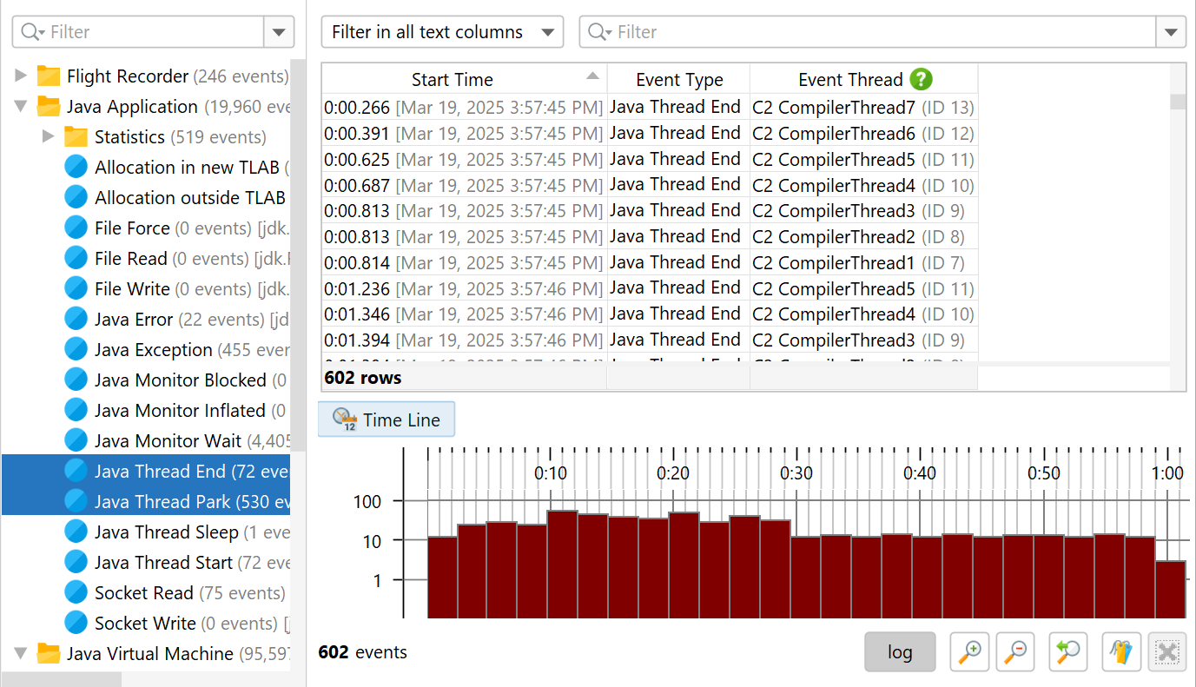Open the green help icon beside Event Thread
1196x687 pixels.
[x=921, y=79]
